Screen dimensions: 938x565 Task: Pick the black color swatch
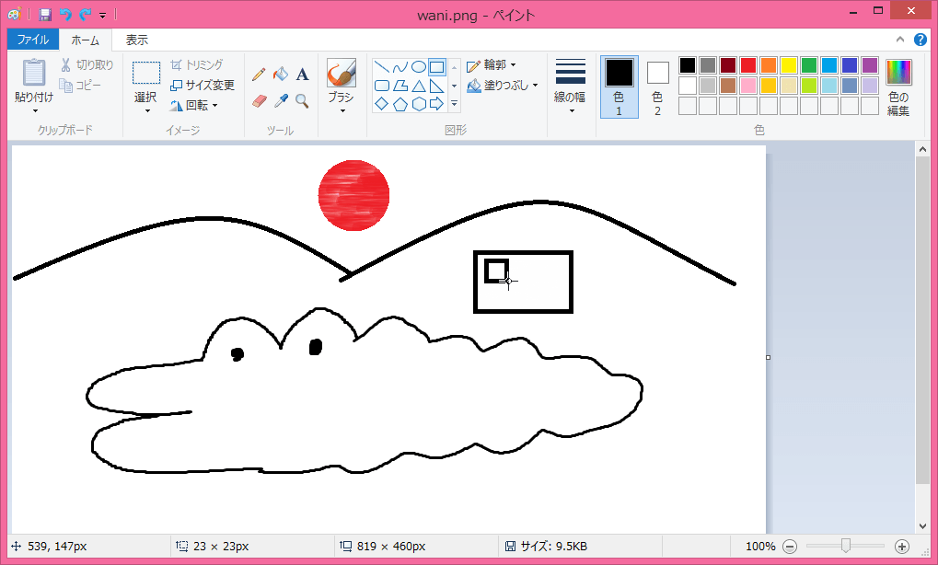pos(688,65)
